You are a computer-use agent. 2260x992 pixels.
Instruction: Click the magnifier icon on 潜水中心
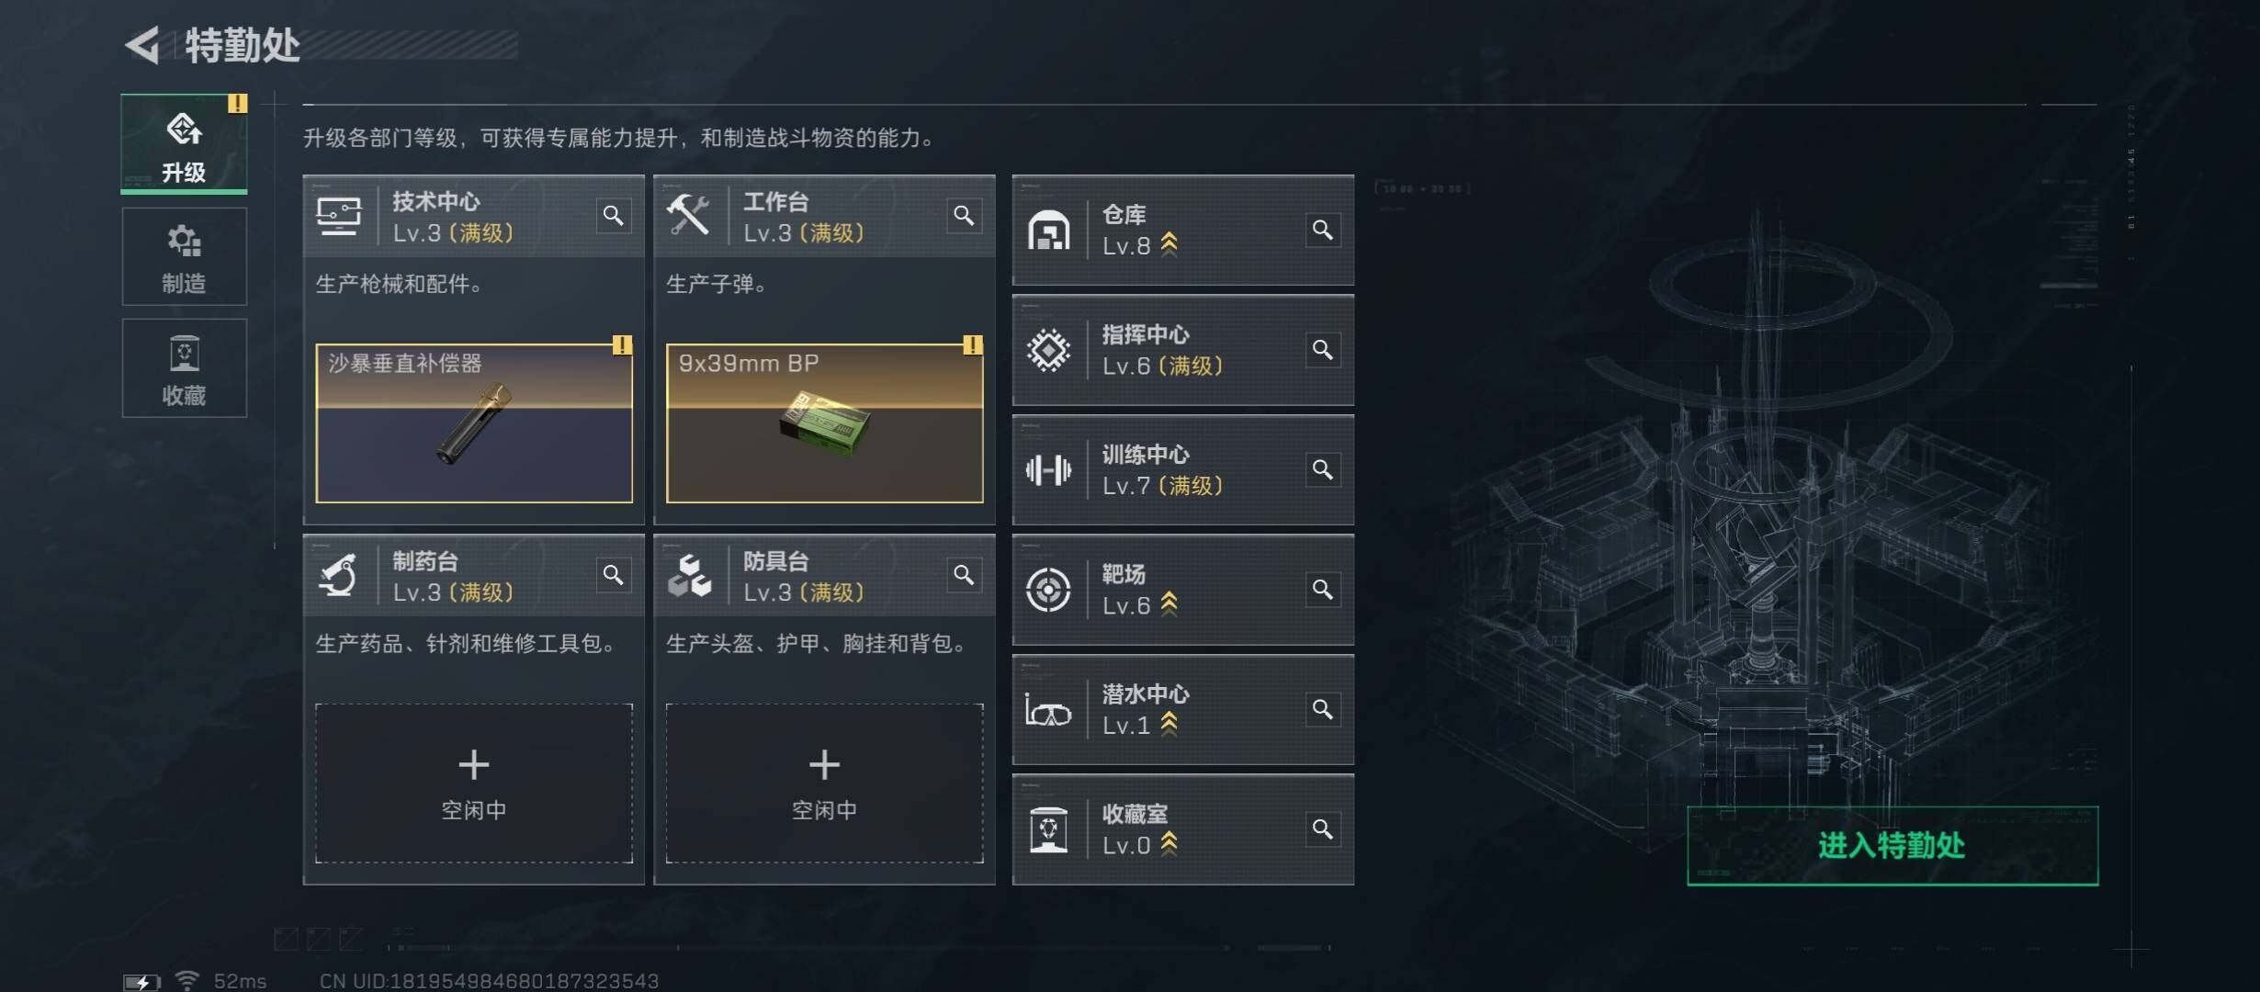[1323, 709]
